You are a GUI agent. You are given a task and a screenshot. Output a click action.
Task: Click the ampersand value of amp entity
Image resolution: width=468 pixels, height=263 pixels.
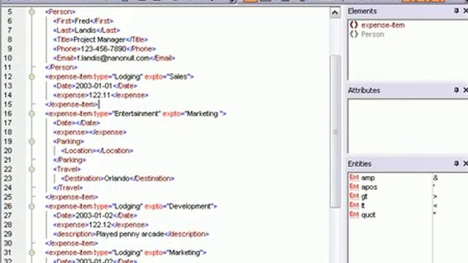pos(435,178)
